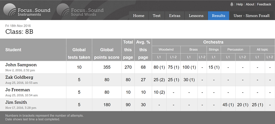Click Jim Smith's Percussion 45 (1) score
The width and height of the screenshot is (275, 124).
click(228, 105)
